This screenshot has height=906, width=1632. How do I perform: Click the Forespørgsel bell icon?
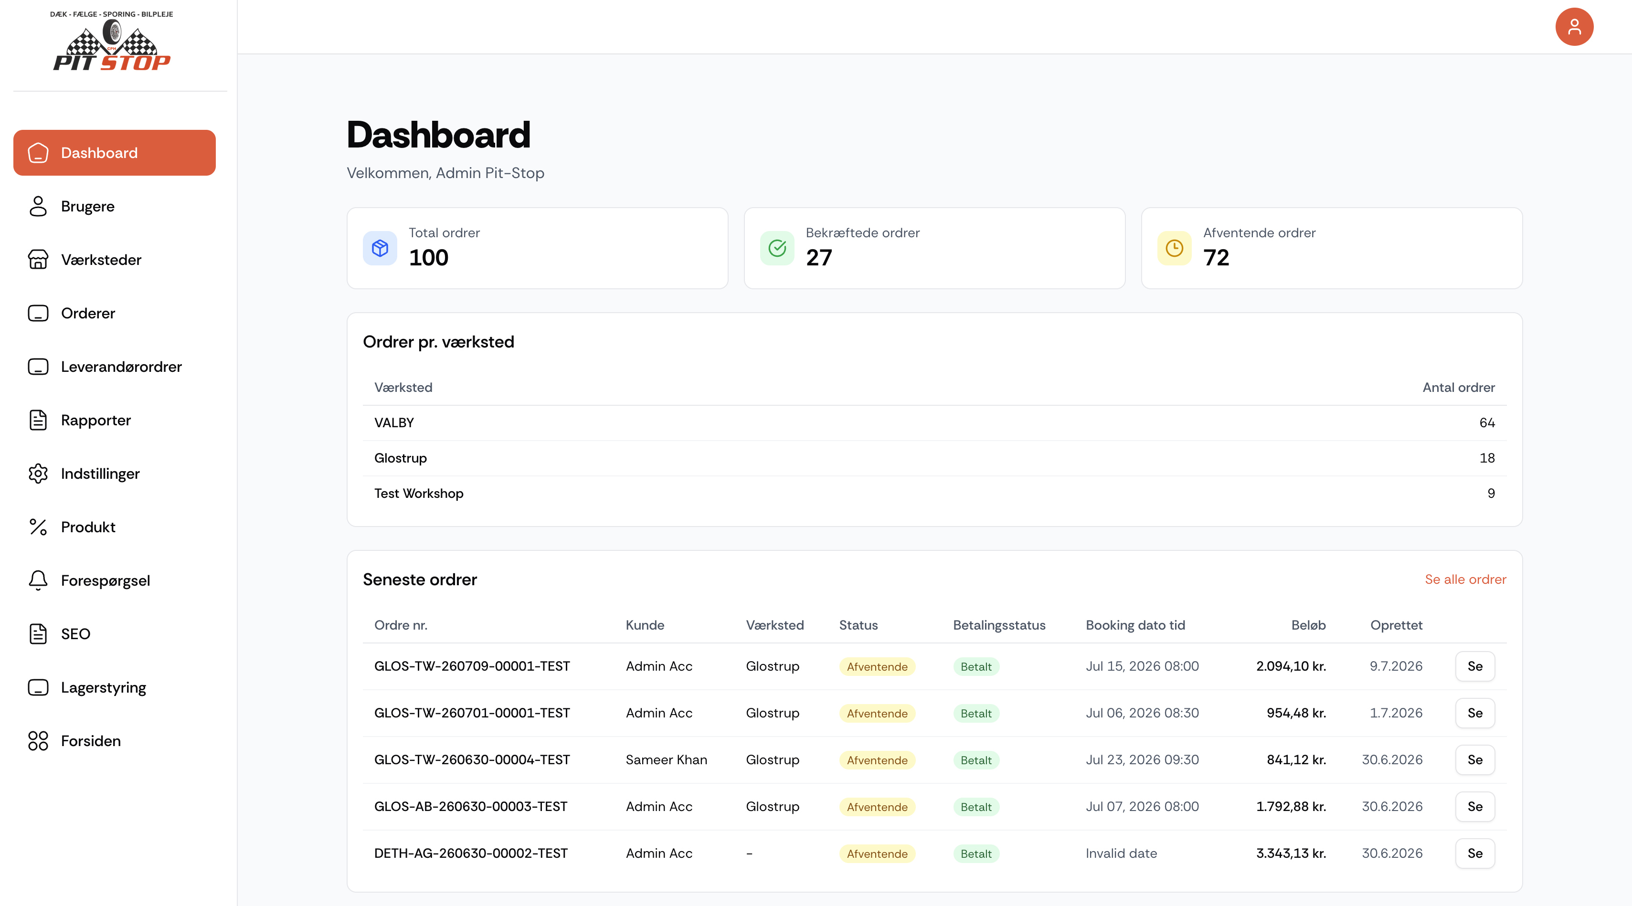(38, 580)
